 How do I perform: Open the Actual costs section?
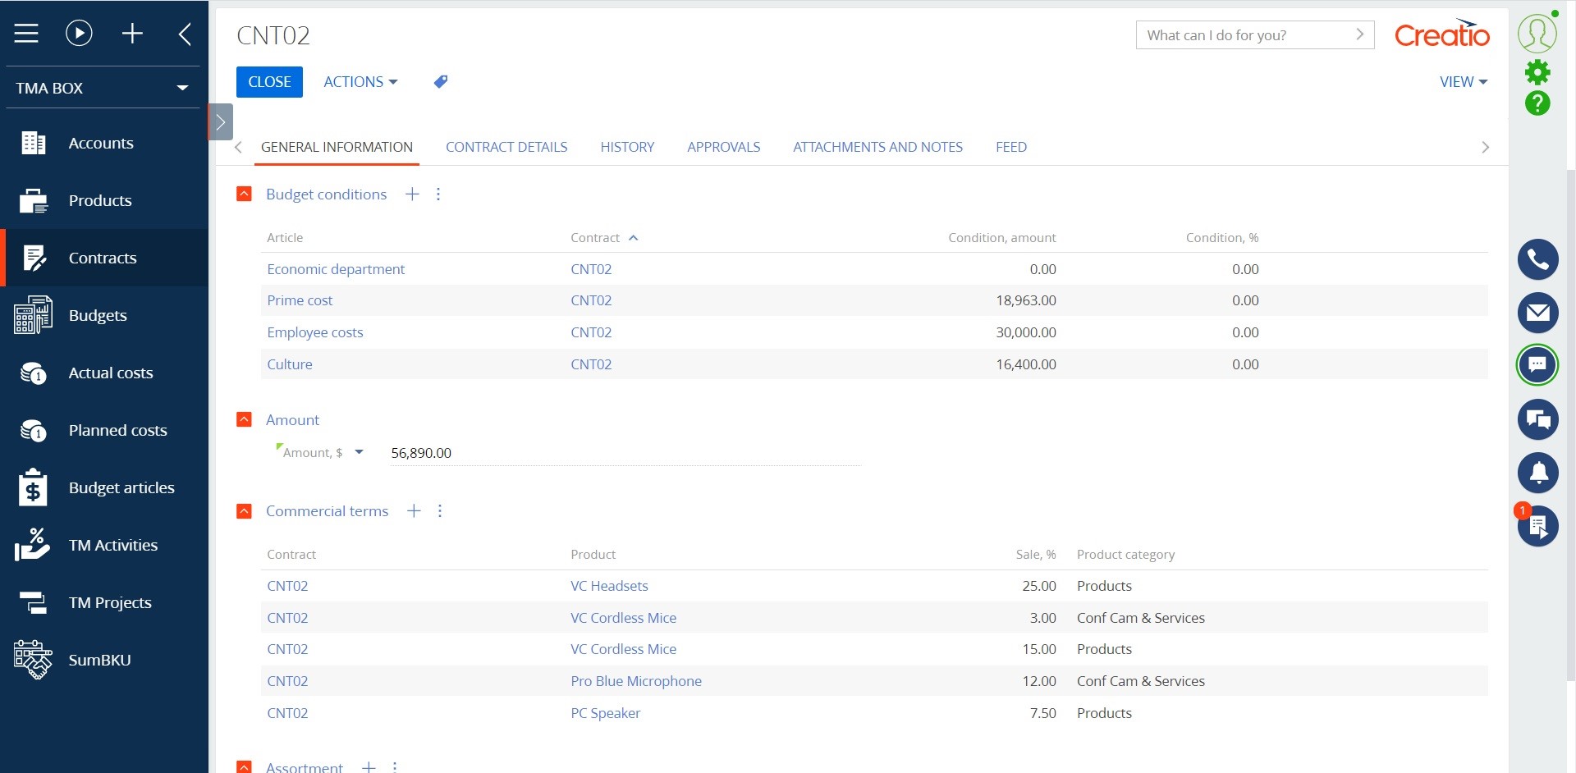point(110,373)
